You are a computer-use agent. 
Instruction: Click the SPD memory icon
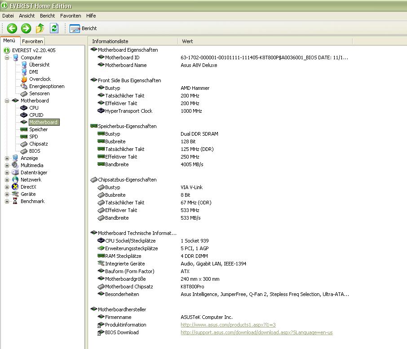[24, 137]
